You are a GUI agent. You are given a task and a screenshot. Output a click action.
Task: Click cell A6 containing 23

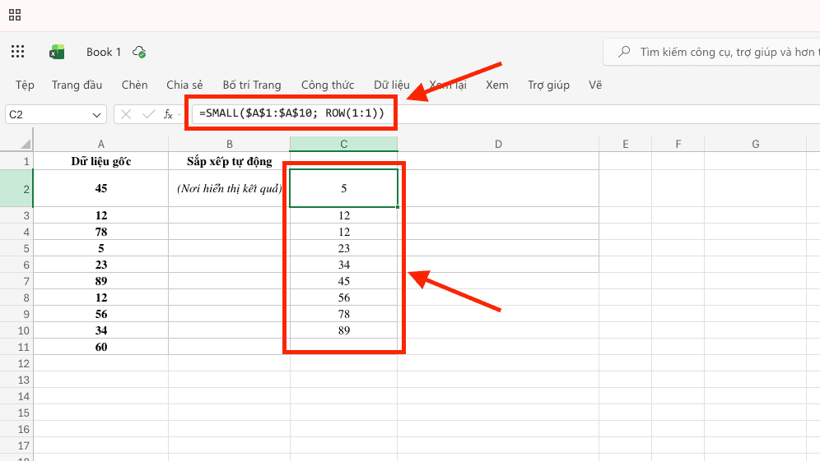tap(101, 265)
